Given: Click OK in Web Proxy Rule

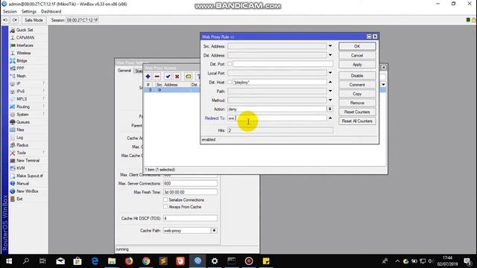Looking at the screenshot, I should 357,46.
